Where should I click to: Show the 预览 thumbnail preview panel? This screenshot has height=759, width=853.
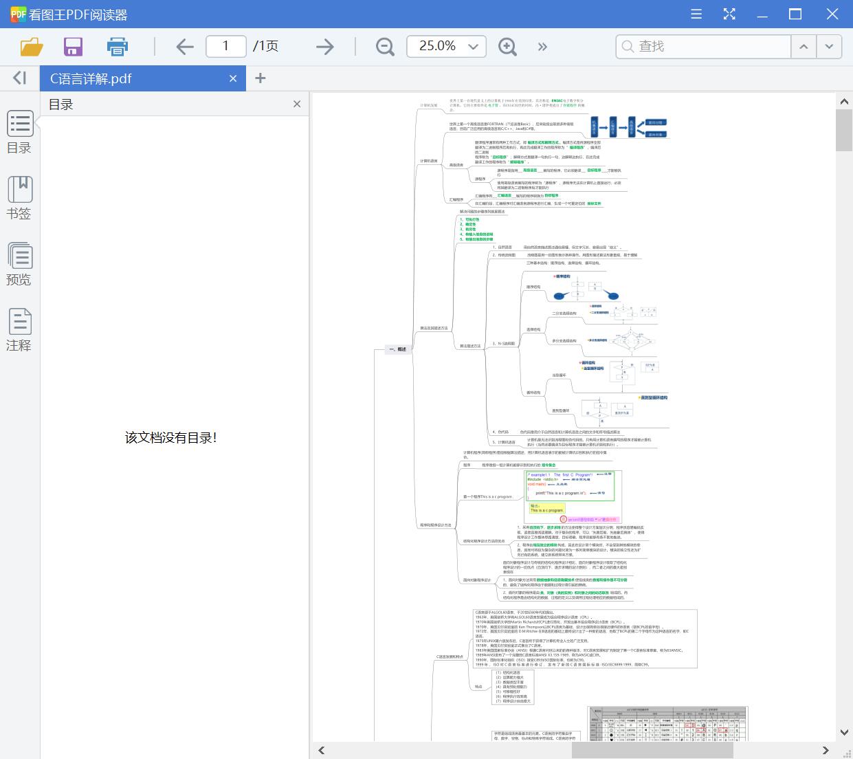click(19, 264)
